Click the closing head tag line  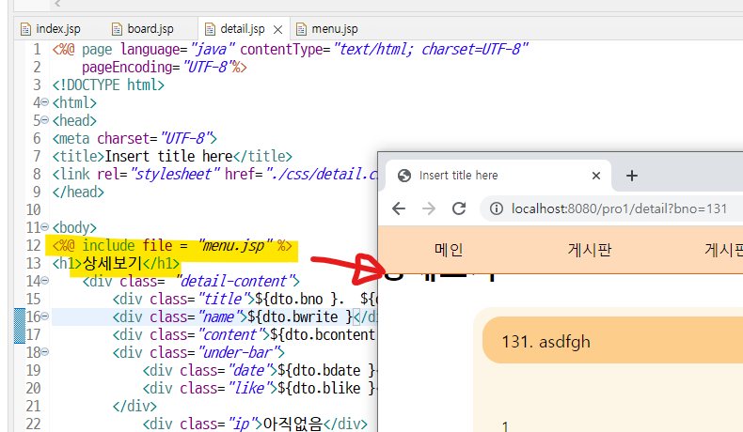pos(78,192)
